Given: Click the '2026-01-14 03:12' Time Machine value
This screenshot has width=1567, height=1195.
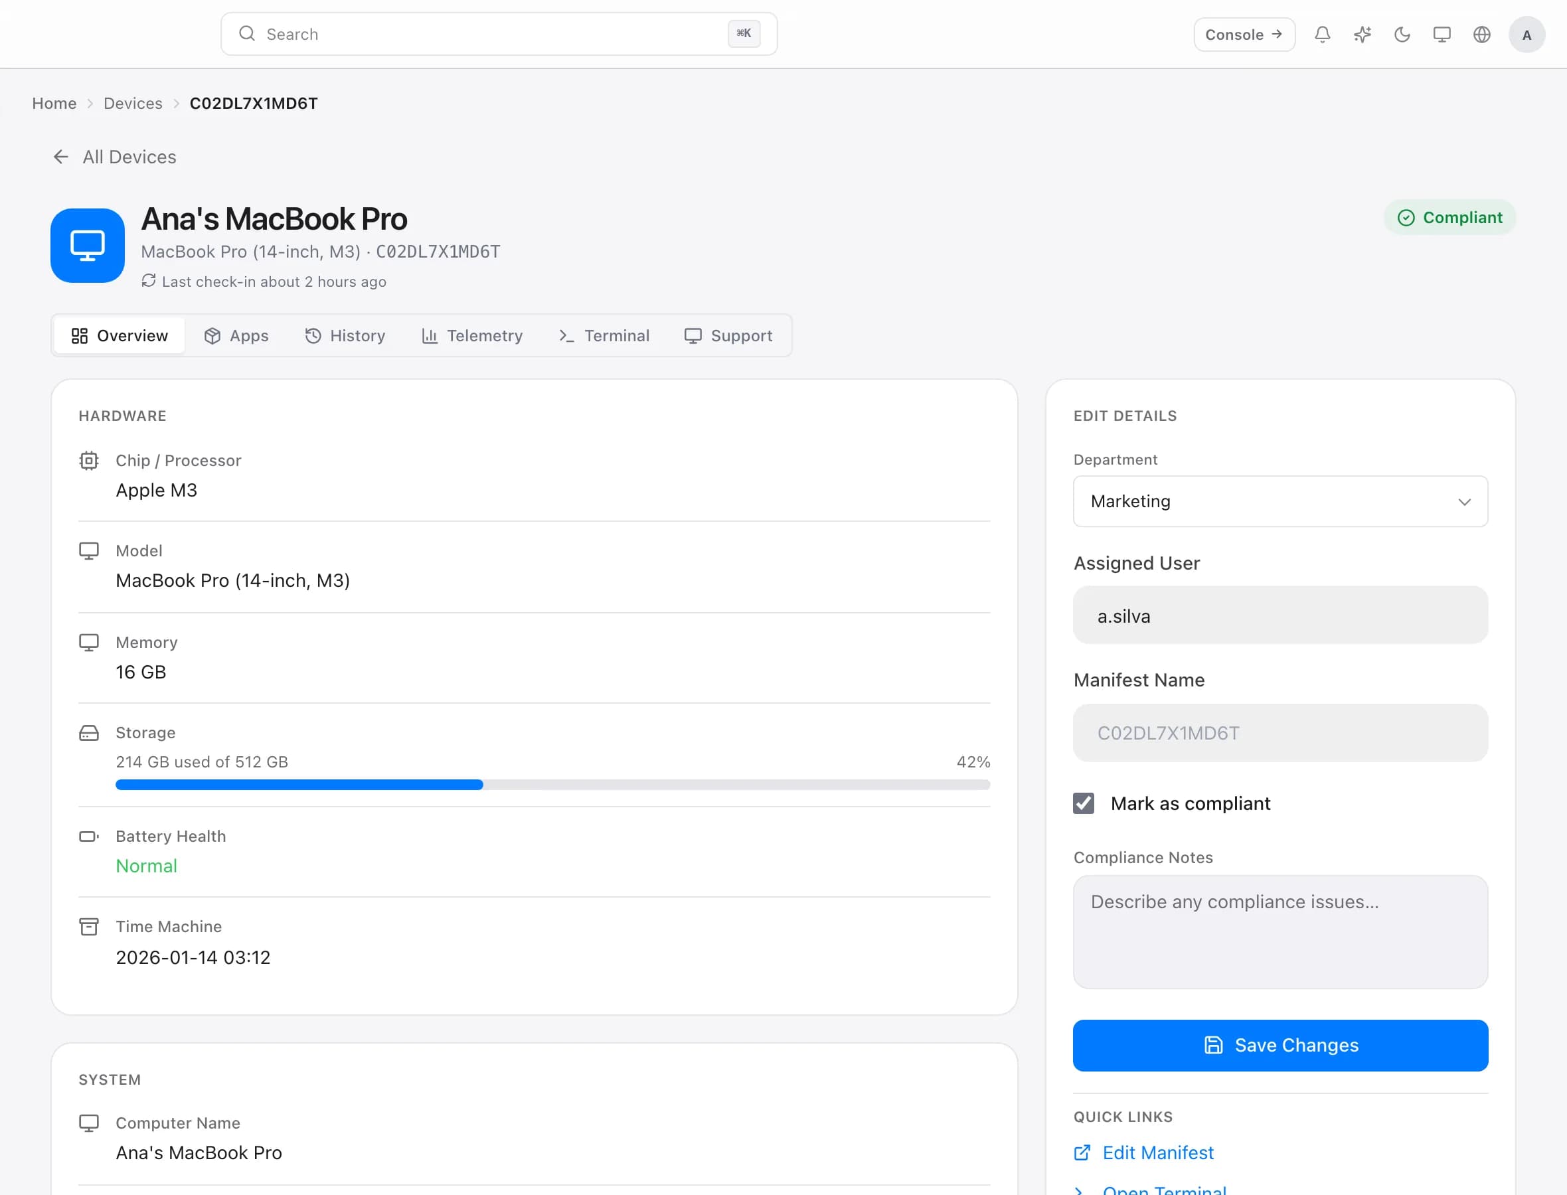Looking at the screenshot, I should pyautogui.click(x=193, y=957).
